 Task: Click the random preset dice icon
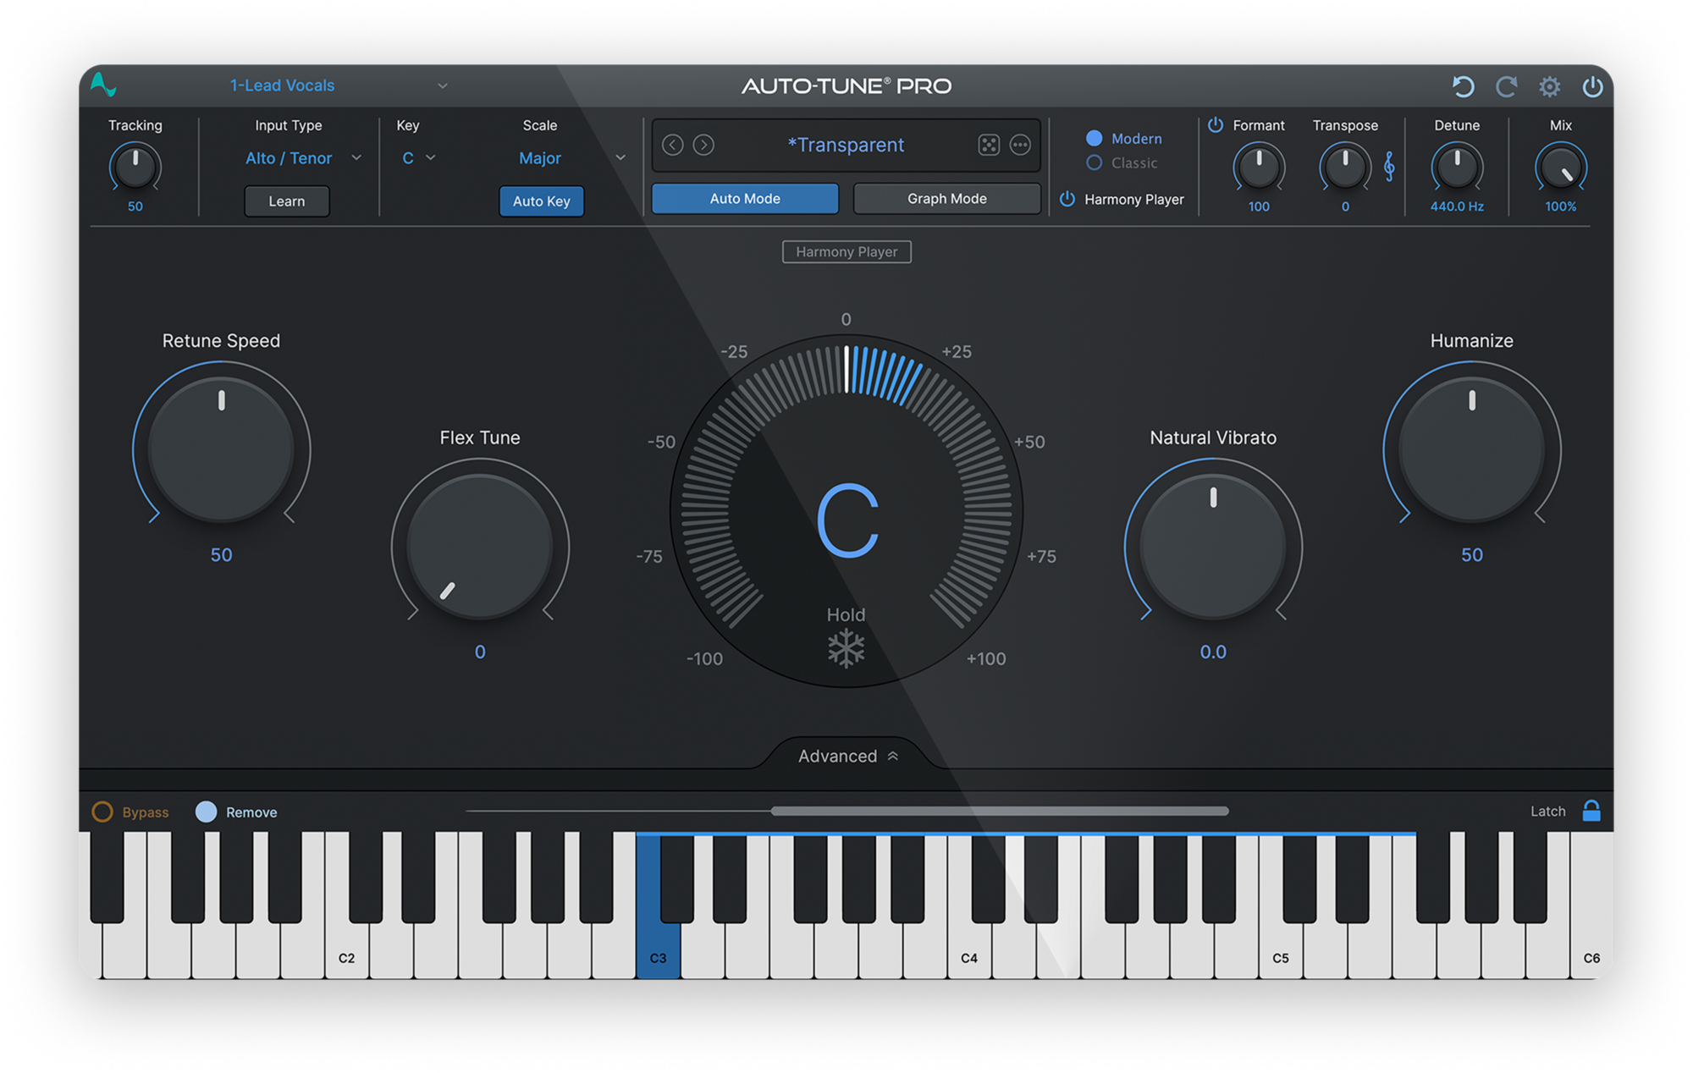click(x=989, y=145)
